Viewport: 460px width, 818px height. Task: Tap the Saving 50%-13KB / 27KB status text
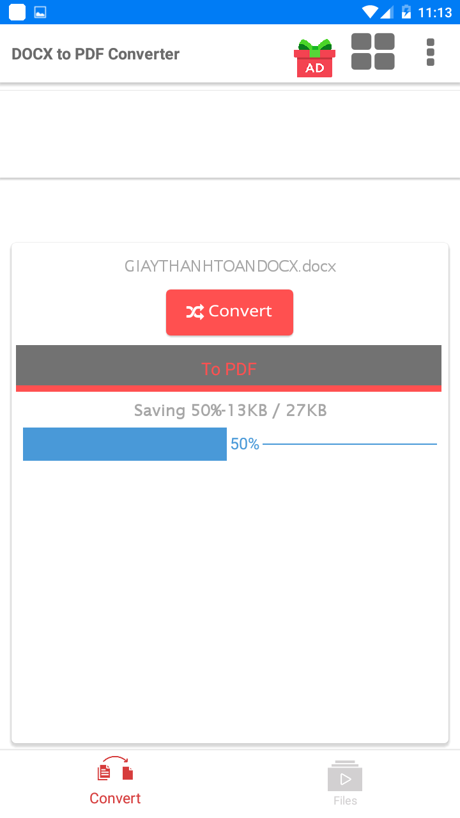click(x=230, y=410)
